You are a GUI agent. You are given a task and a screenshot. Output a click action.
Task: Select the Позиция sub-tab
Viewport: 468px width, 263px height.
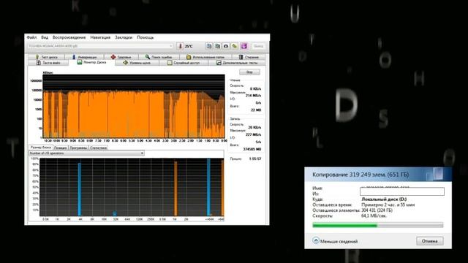[x=61, y=148]
